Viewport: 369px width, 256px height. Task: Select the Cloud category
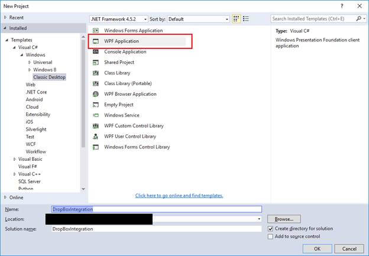click(32, 107)
